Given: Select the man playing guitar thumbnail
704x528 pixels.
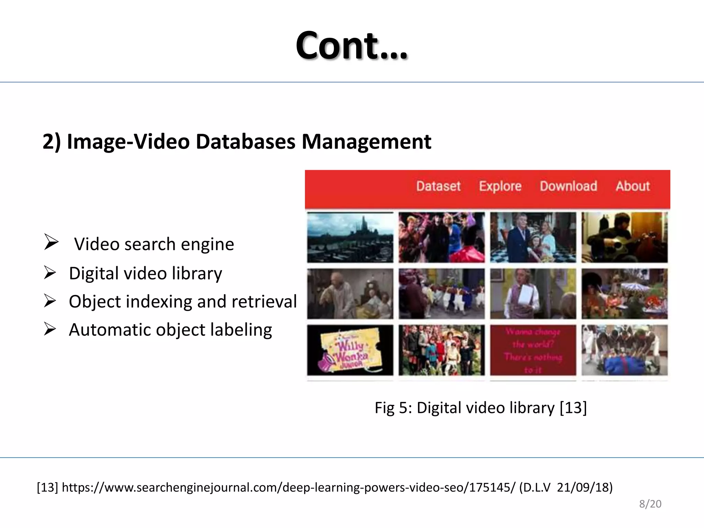Looking at the screenshot, I should pos(625,238).
